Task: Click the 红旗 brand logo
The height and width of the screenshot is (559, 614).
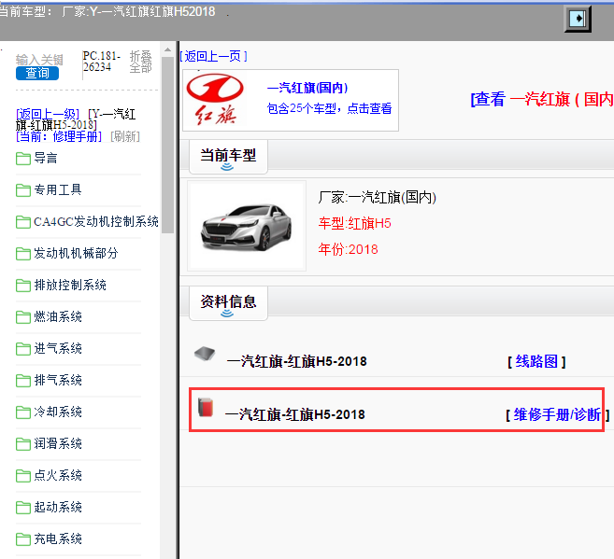Action: [x=215, y=100]
